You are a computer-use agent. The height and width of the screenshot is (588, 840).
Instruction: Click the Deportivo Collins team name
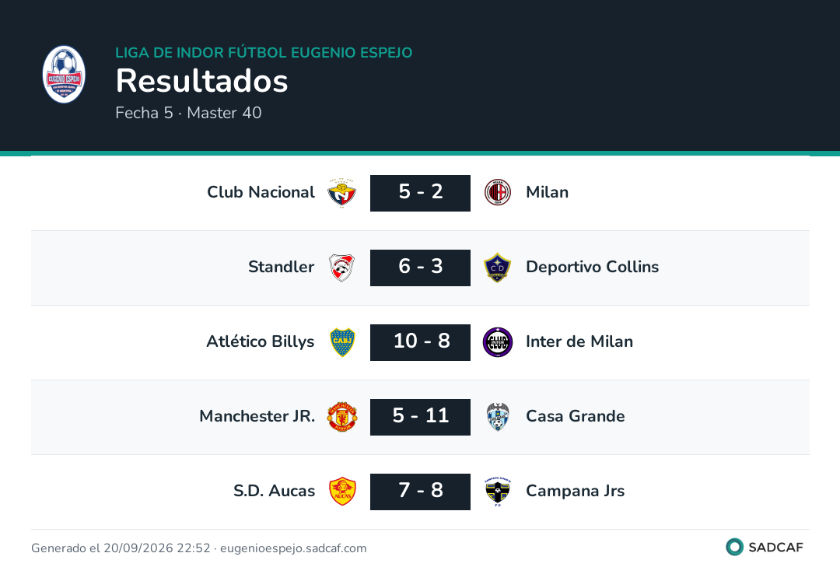592,267
